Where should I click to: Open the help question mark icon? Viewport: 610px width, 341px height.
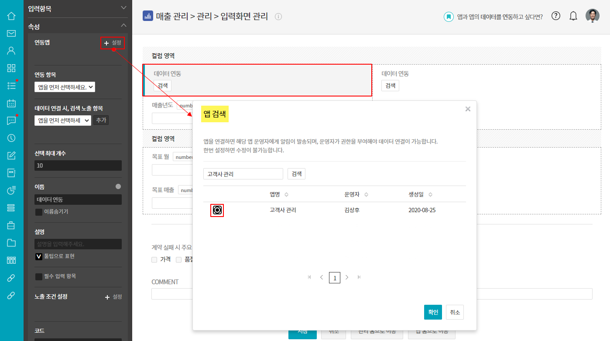[x=555, y=16]
